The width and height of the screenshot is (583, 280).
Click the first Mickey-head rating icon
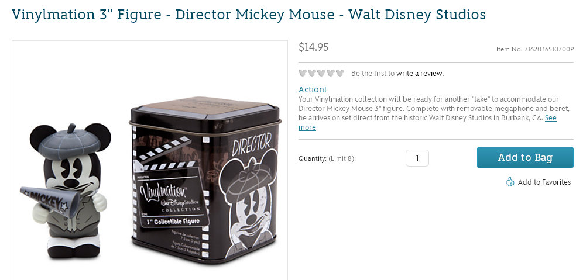pyautogui.click(x=303, y=73)
